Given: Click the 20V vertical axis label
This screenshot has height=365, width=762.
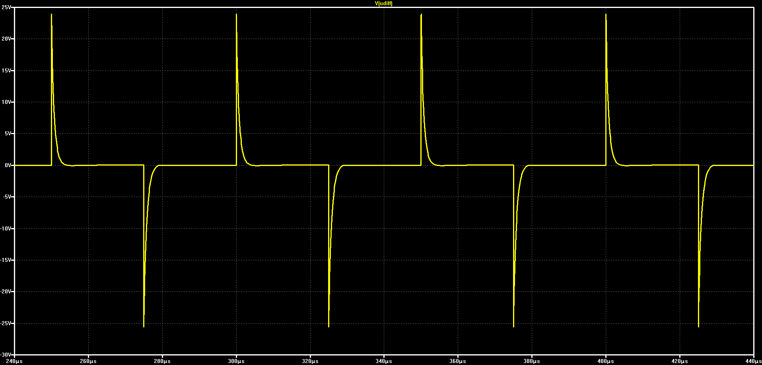Looking at the screenshot, I should 6,39.
